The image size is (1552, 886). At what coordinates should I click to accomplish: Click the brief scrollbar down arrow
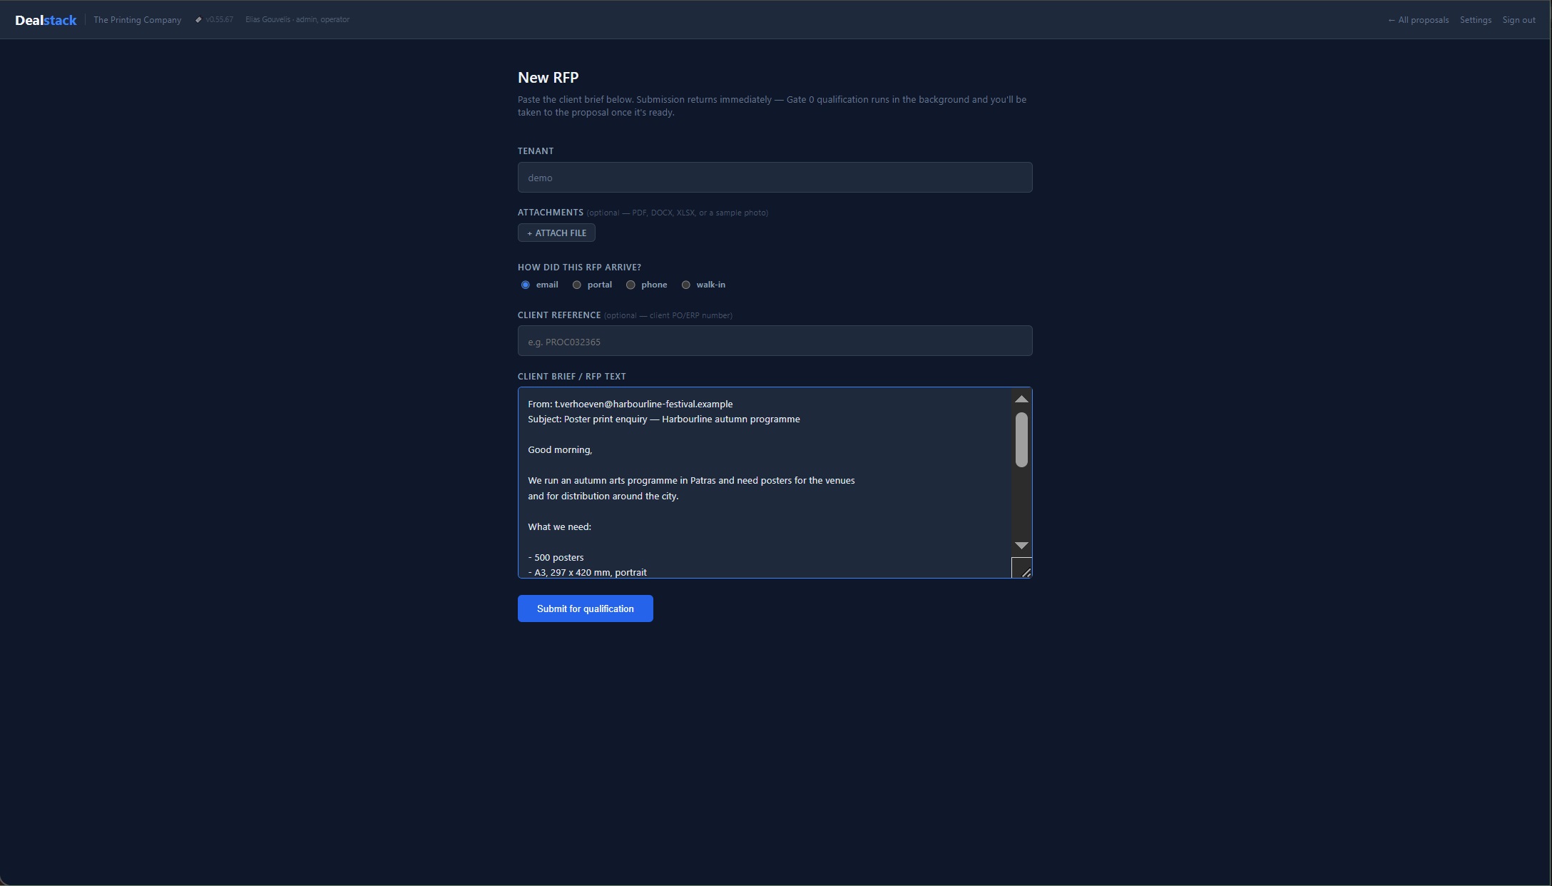(1021, 546)
